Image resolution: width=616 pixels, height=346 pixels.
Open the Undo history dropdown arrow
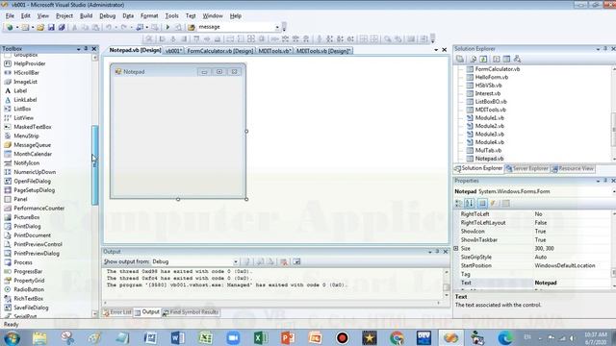(115, 27)
